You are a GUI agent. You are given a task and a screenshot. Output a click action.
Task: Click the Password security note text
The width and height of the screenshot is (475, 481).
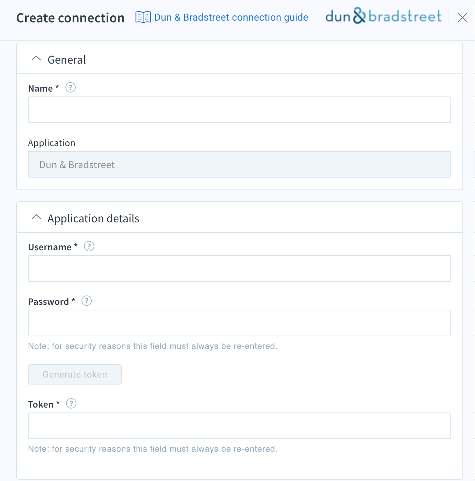tap(153, 346)
